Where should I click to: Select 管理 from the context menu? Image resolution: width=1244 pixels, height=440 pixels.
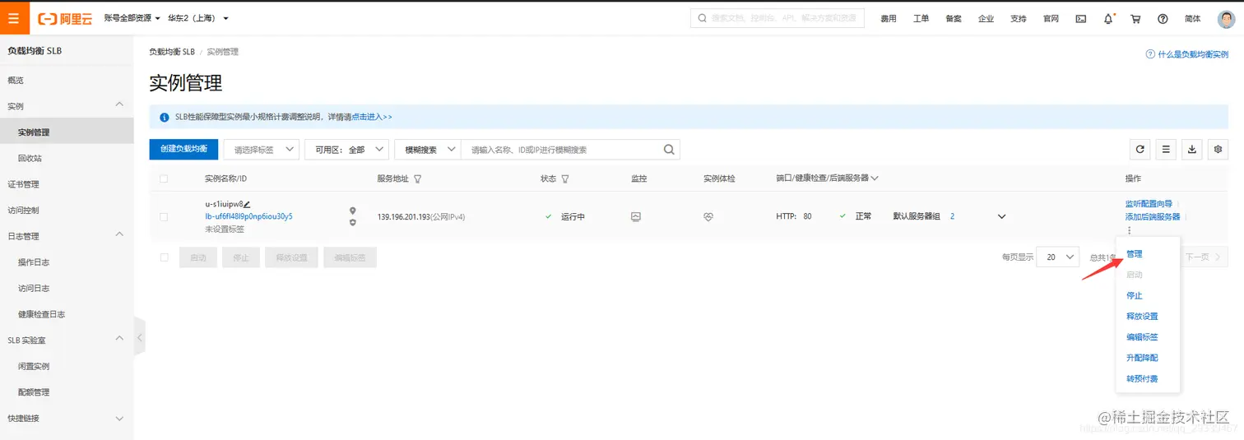point(1134,254)
